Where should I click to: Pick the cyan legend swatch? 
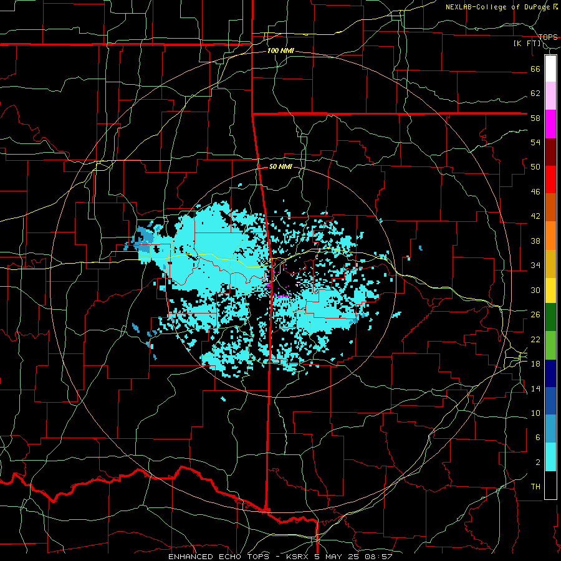(550, 457)
